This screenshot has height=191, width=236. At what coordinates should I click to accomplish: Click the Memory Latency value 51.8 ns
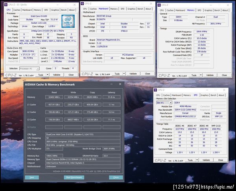click(112, 97)
